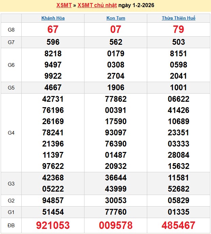Select Kon Tum G1 number 77760
The height and width of the screenshot is (234, 211).
[116, 212]
